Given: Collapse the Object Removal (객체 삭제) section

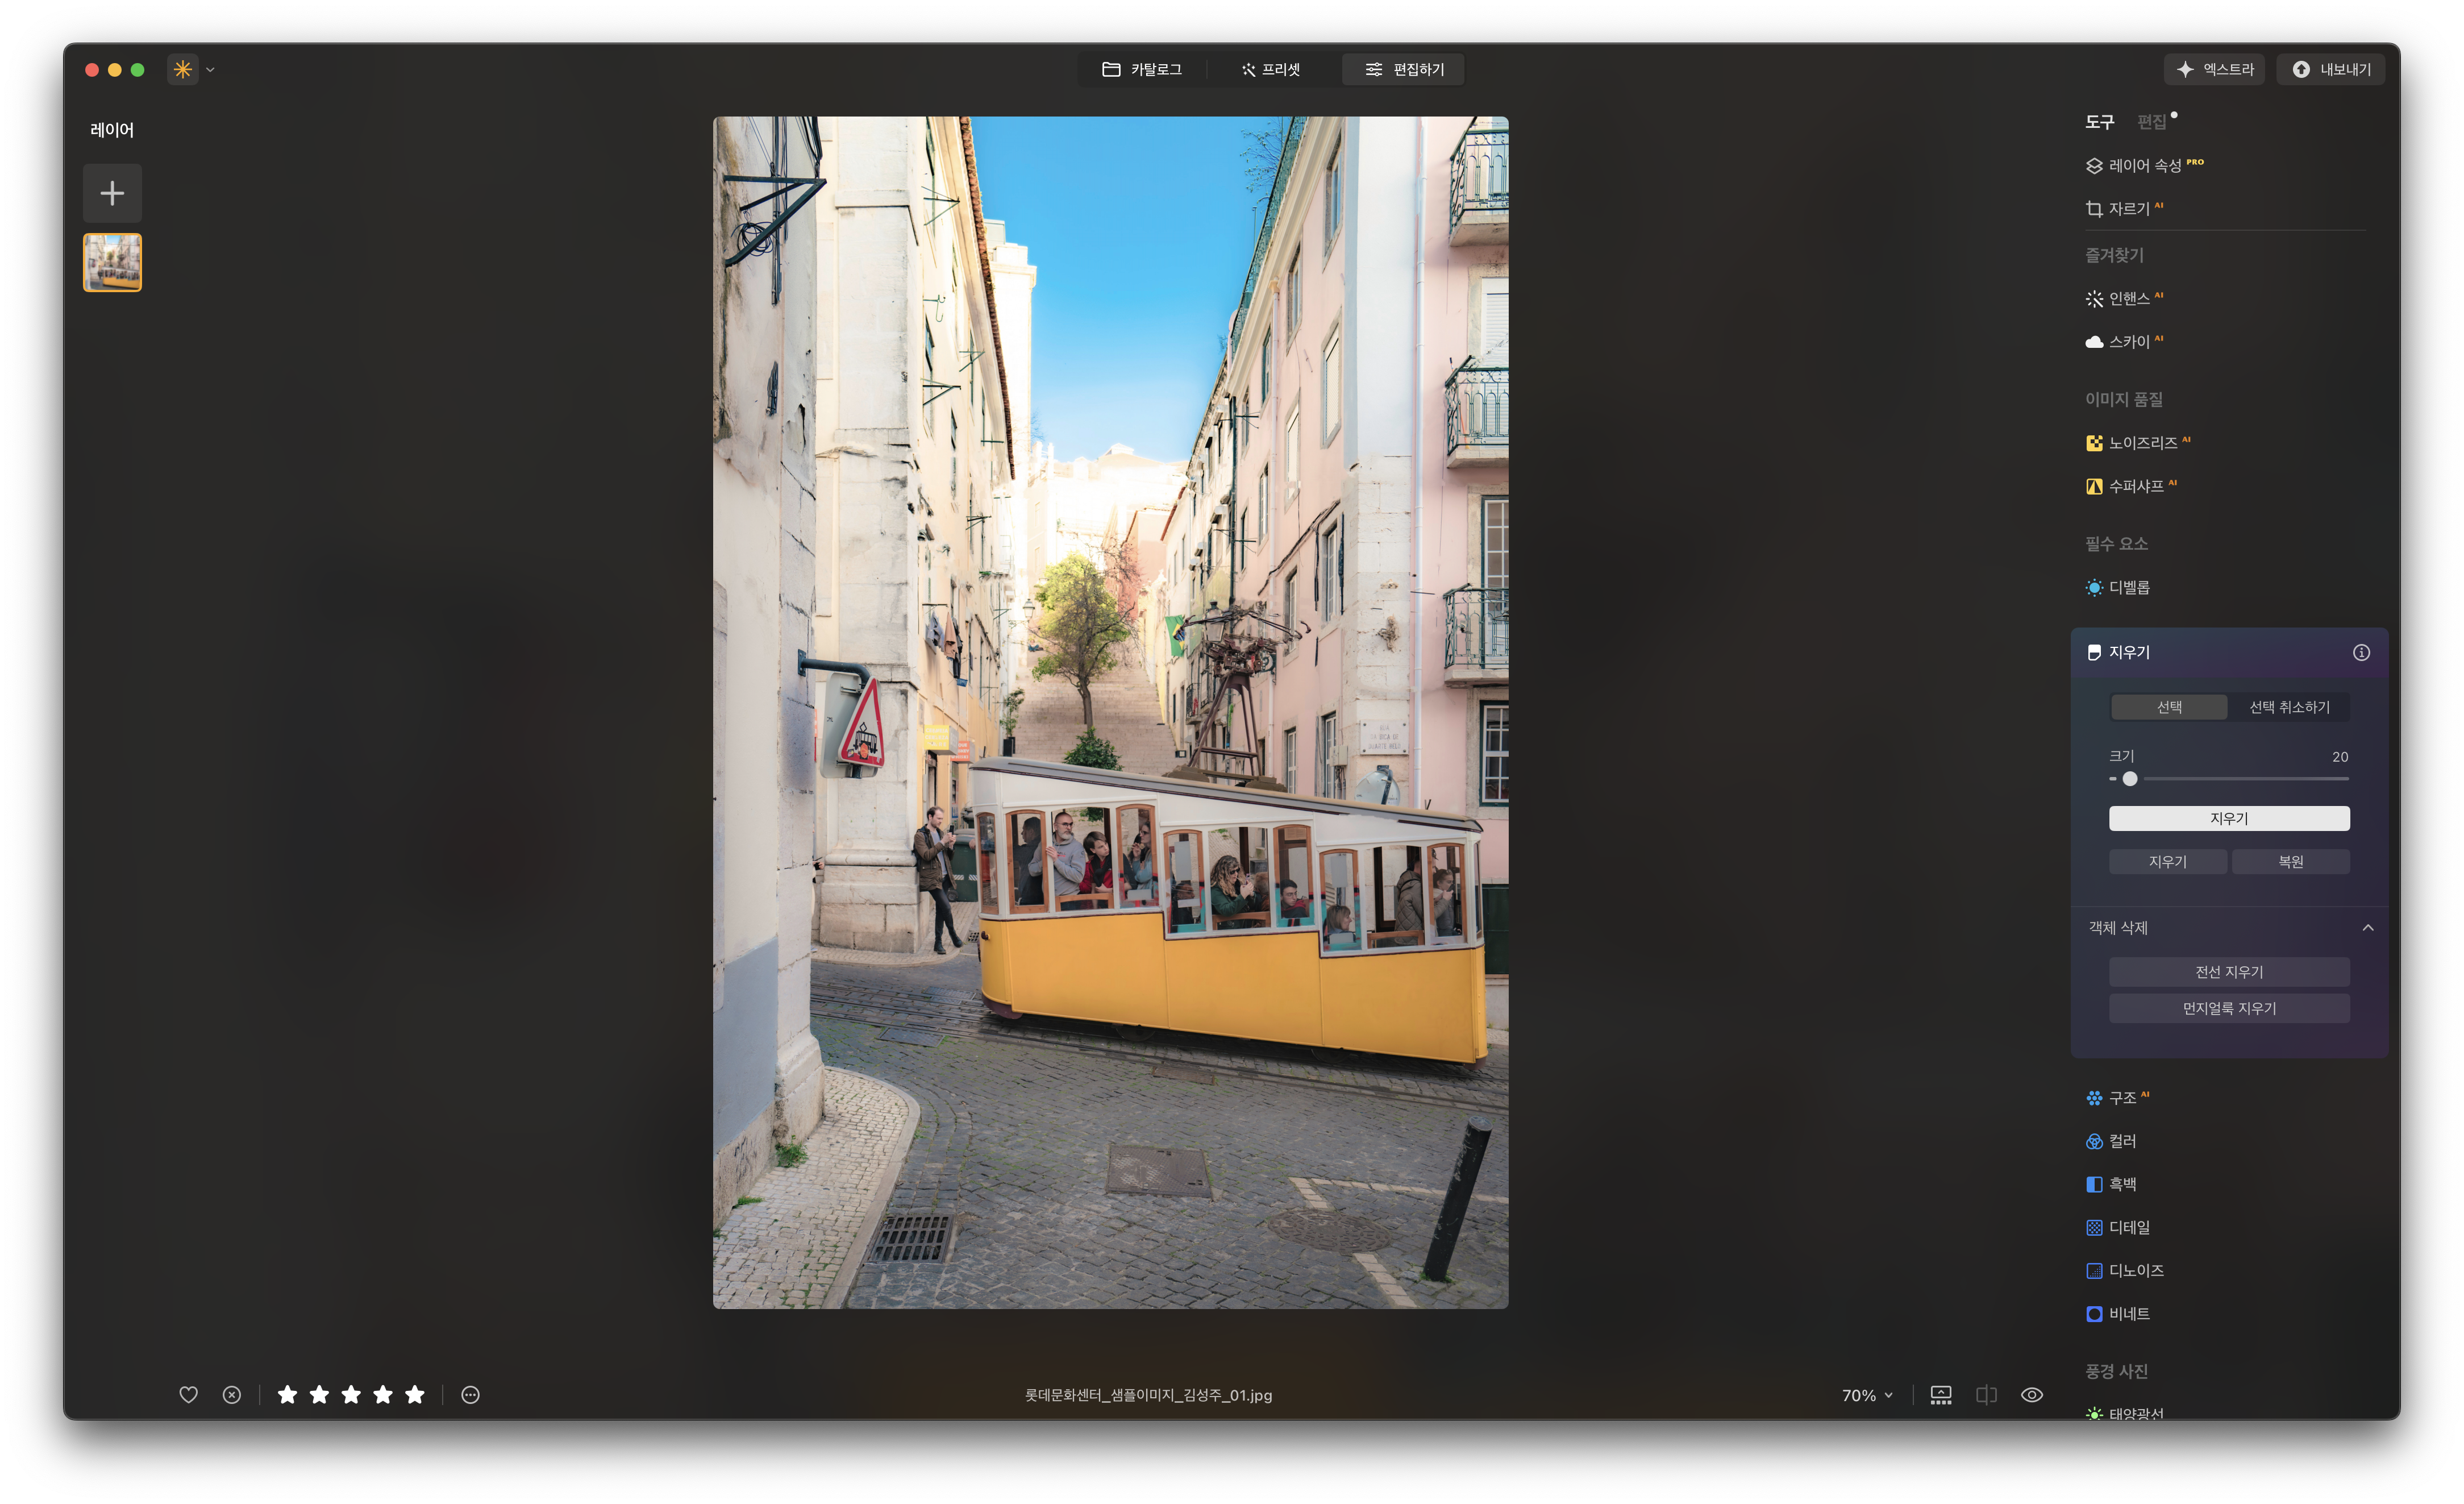Looking at the screenshot, I should [2367, 928].
